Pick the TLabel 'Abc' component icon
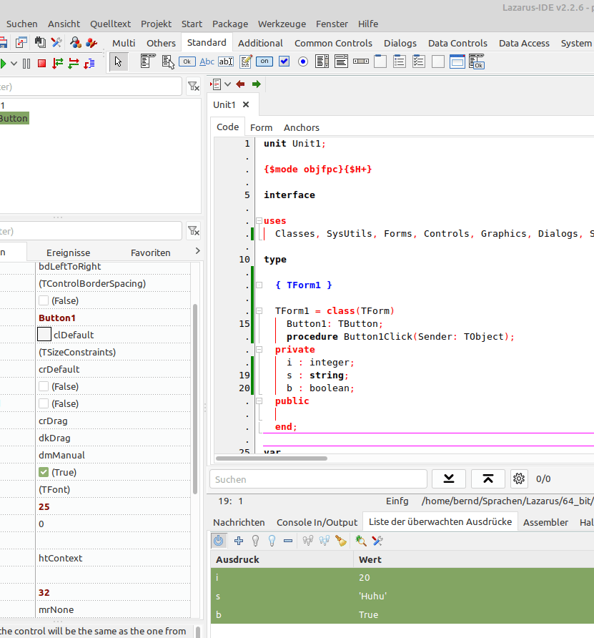The height and width of the screenshot is (638, 594). tap(207, 62)
